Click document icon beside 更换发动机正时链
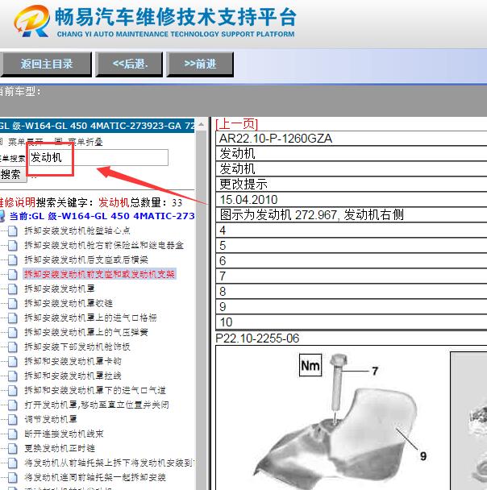The image size is (487, 490). click(13, 448)
